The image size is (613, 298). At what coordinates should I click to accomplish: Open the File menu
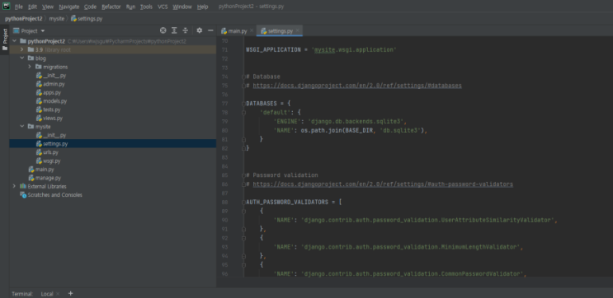[19, 7]
